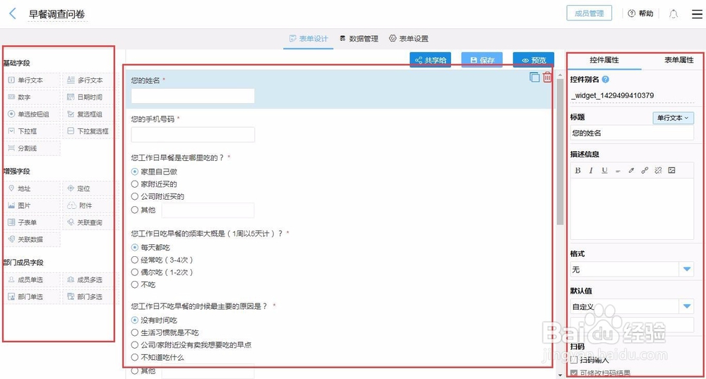Add a 下拉框 field
Screen dimensions: 706x379
tap(32, 131)
